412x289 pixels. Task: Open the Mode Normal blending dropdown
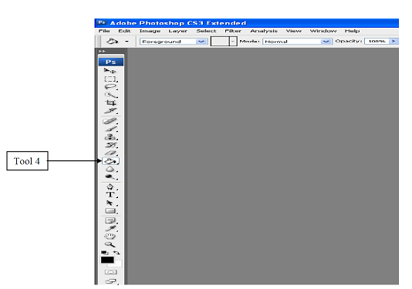pos(297,42)
